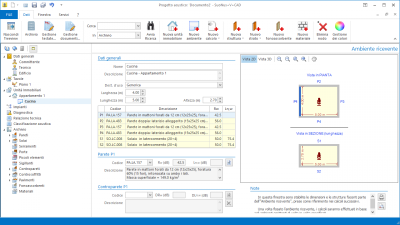This screenshot has width=400, height=225.
Task: Click the yellow square treeview toolbar icon
Action: coord(33,48)
